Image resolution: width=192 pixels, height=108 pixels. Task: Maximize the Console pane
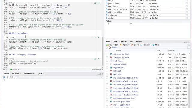(x=101, y=74)
